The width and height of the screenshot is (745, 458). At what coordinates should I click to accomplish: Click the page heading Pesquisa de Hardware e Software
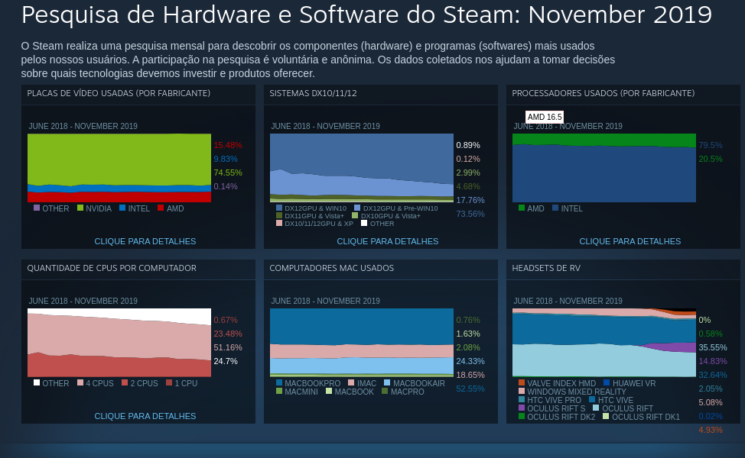tap(366, 15)
